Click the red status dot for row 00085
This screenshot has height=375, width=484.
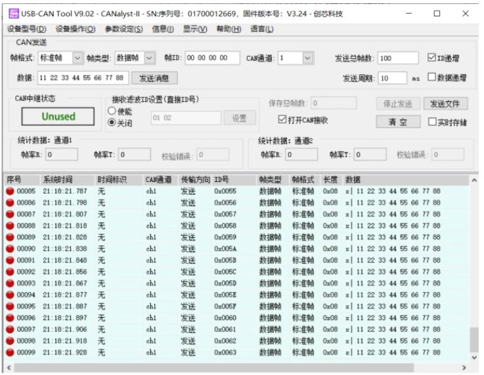(x=10, y=191)
